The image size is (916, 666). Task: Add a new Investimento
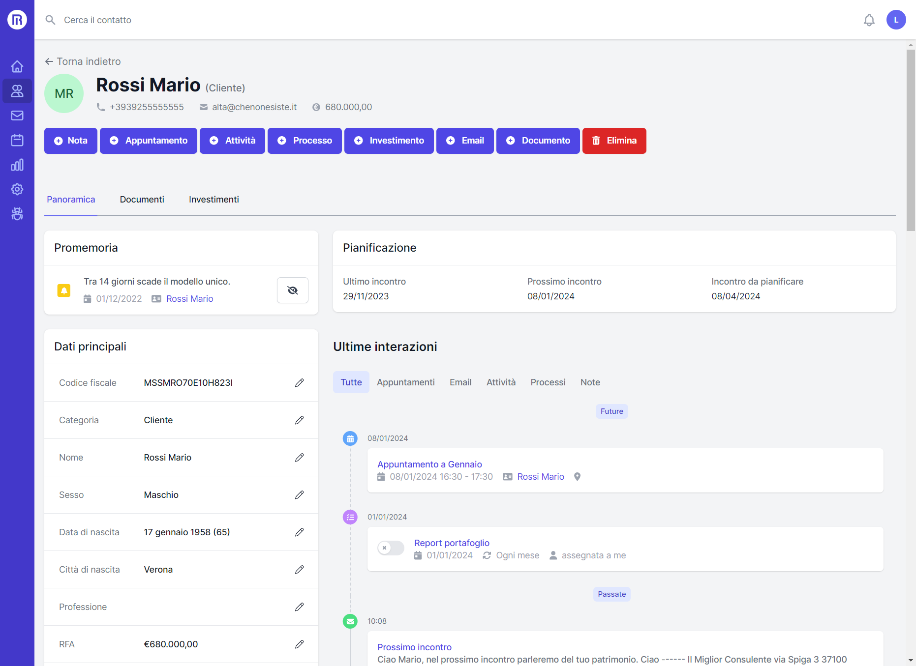click(389, 141)
